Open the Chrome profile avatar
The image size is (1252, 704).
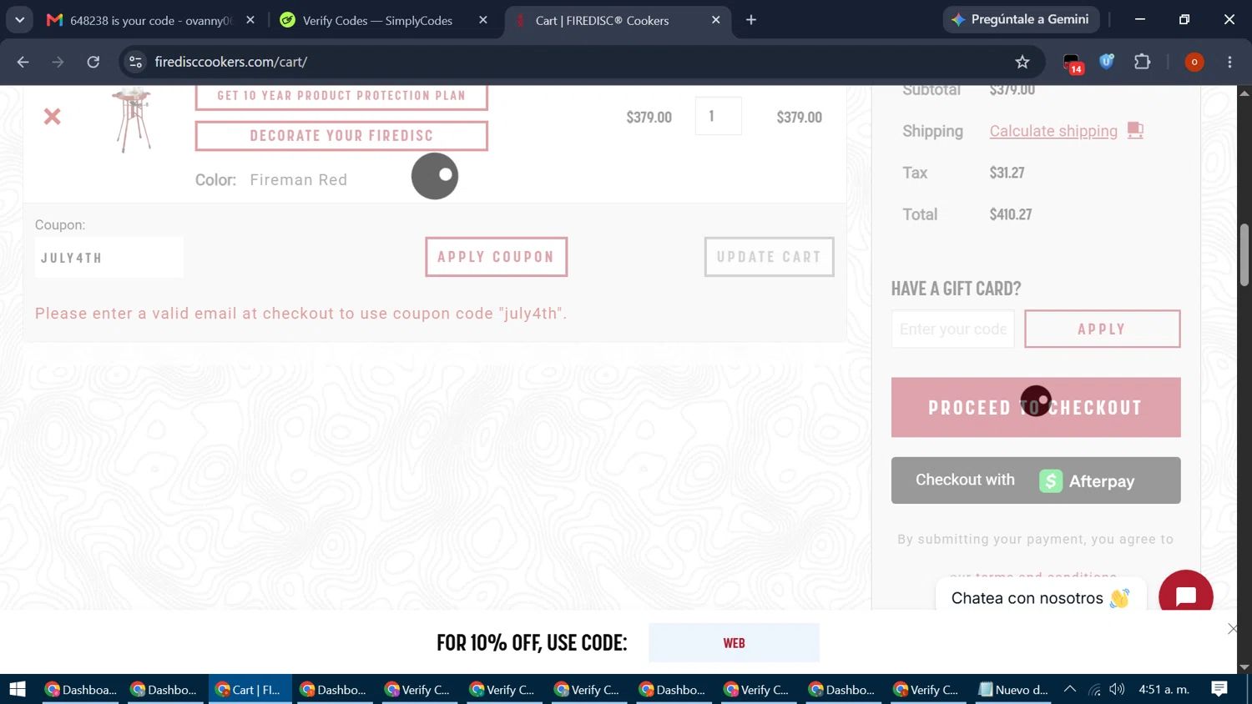[x=1194, y=62]
